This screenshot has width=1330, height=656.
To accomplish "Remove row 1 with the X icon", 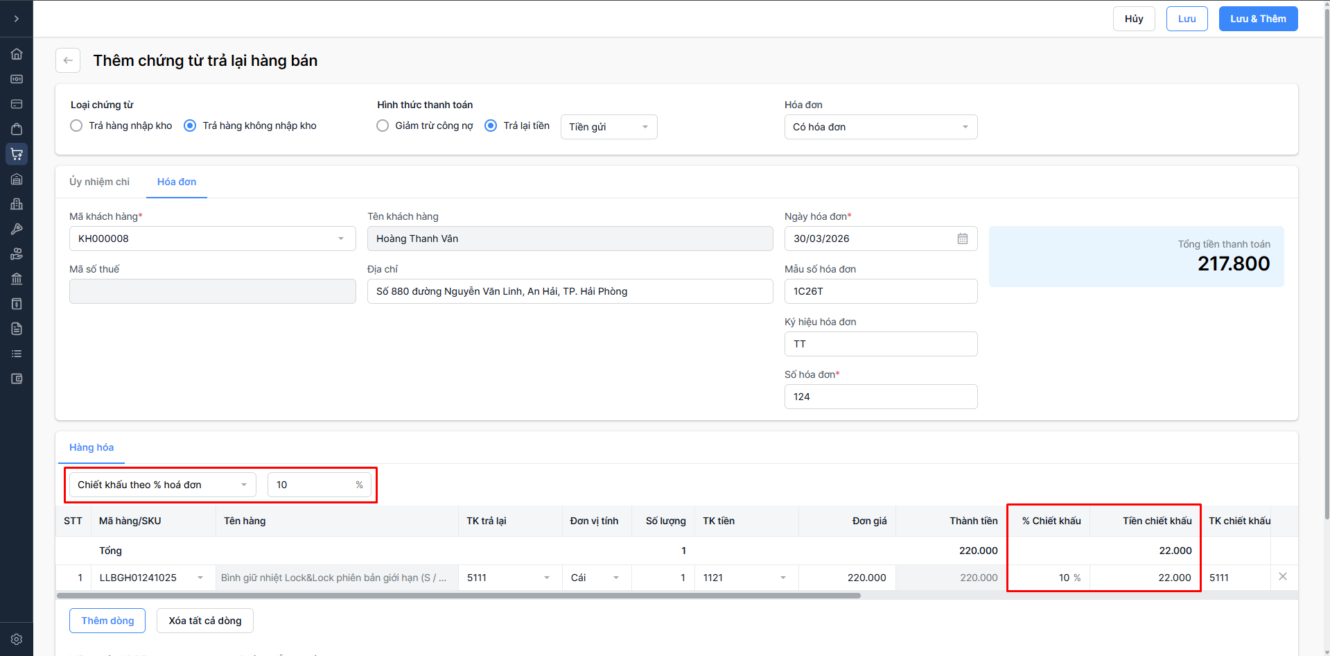I will (x=1283, y=577).
